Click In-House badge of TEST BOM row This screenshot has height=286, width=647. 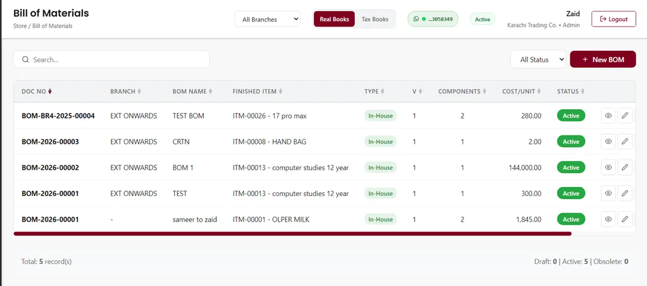click(381, 116)
